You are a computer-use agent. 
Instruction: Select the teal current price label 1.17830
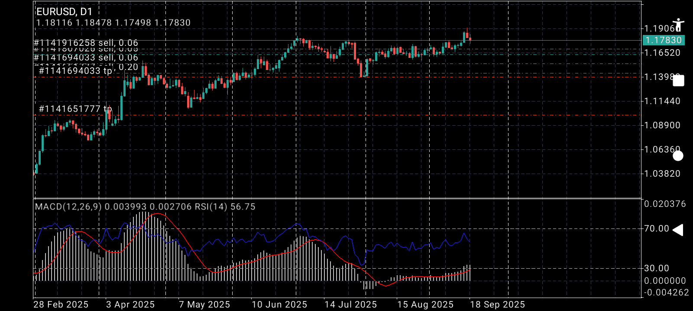pyautogui.click(x=664, y=40)
